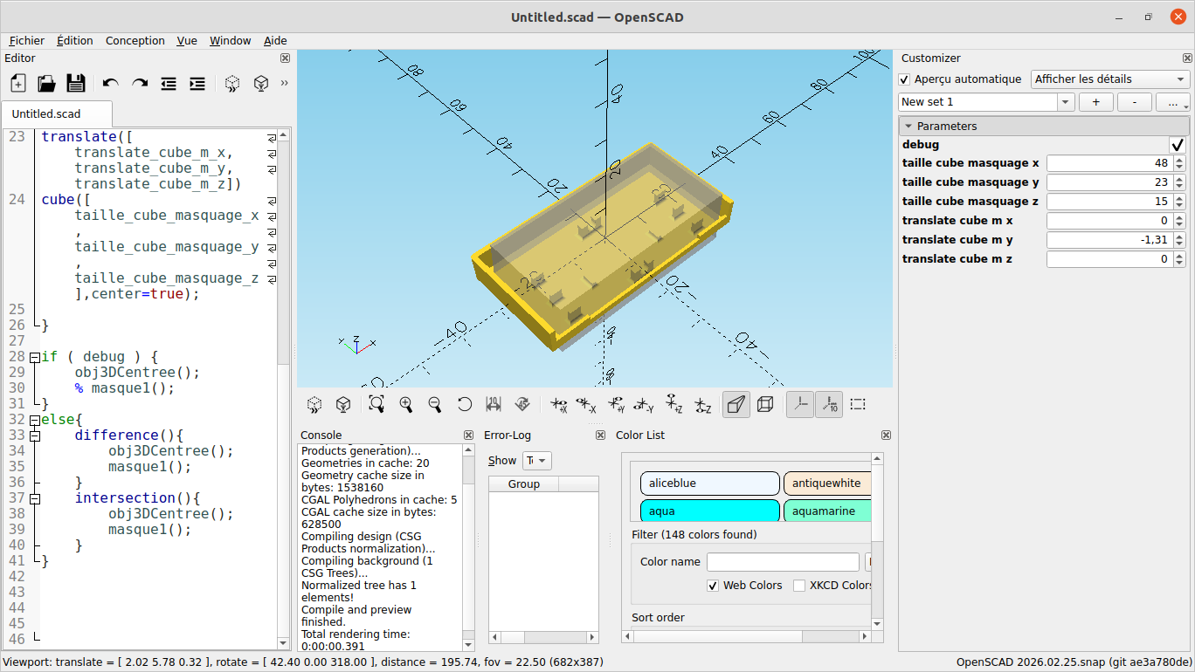This screenshot has width=1195, height=672.
Task: Click the Unindent icon in editor toolbar
Action: pyautogui.click(x=169, y=84)
